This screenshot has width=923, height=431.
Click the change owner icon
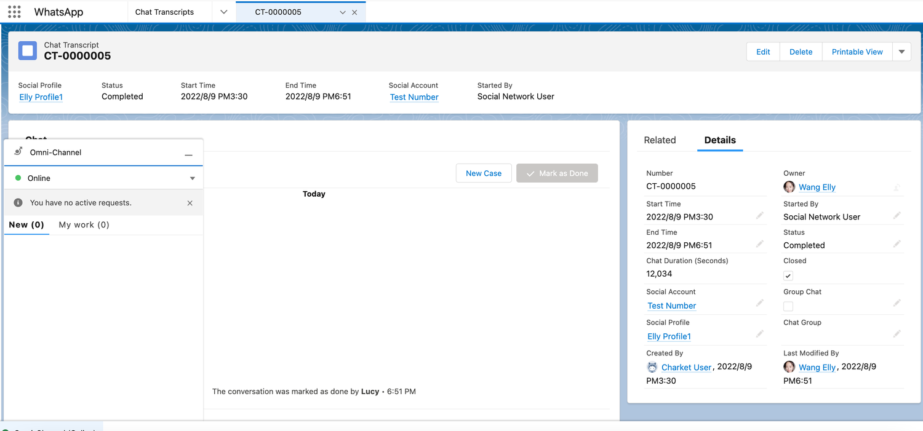click(897, 187)
